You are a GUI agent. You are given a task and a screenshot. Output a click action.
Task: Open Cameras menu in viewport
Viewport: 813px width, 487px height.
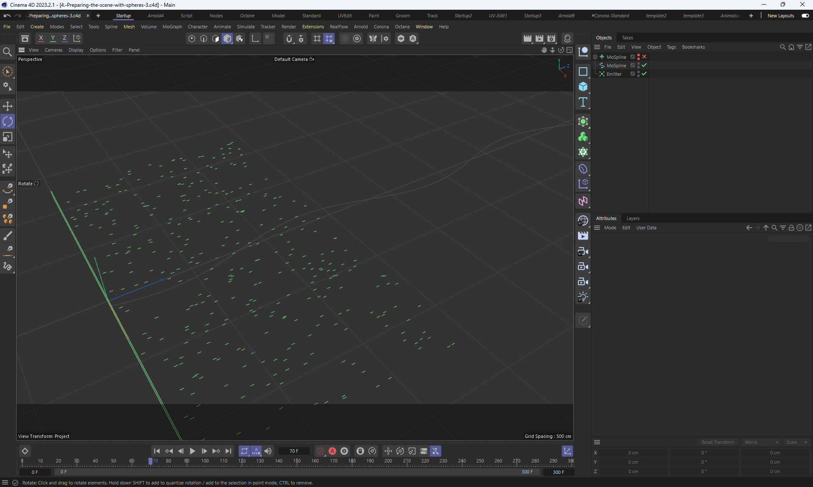pyautogui.click(x=53, y=50)
